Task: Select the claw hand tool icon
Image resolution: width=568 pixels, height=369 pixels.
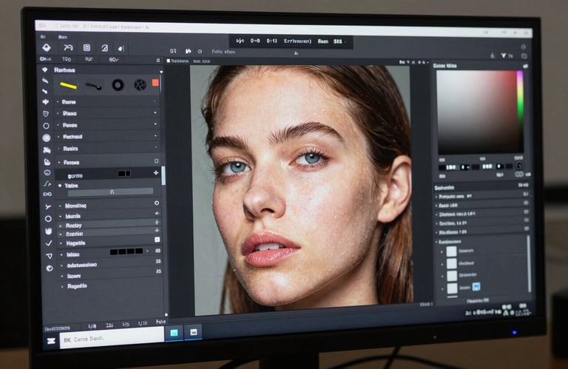Action: 48,231
